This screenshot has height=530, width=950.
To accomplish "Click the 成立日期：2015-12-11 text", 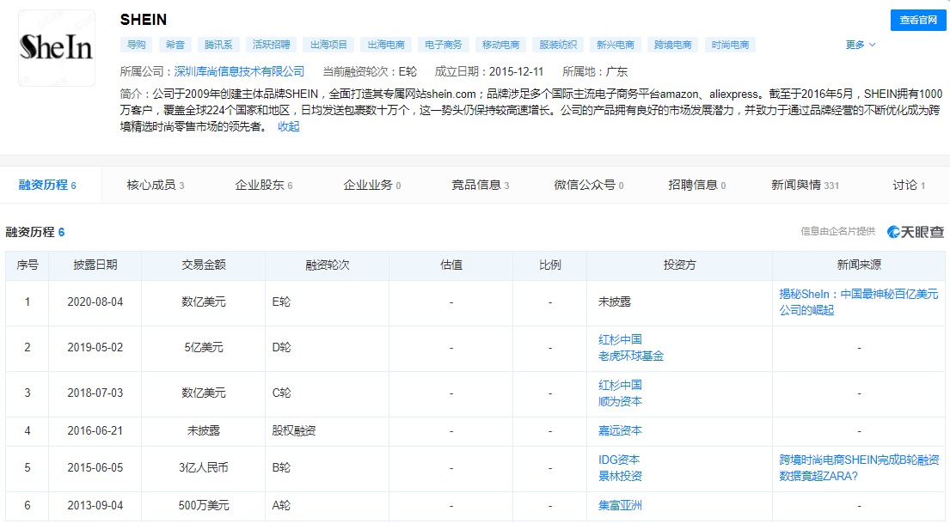I will 489,72.
